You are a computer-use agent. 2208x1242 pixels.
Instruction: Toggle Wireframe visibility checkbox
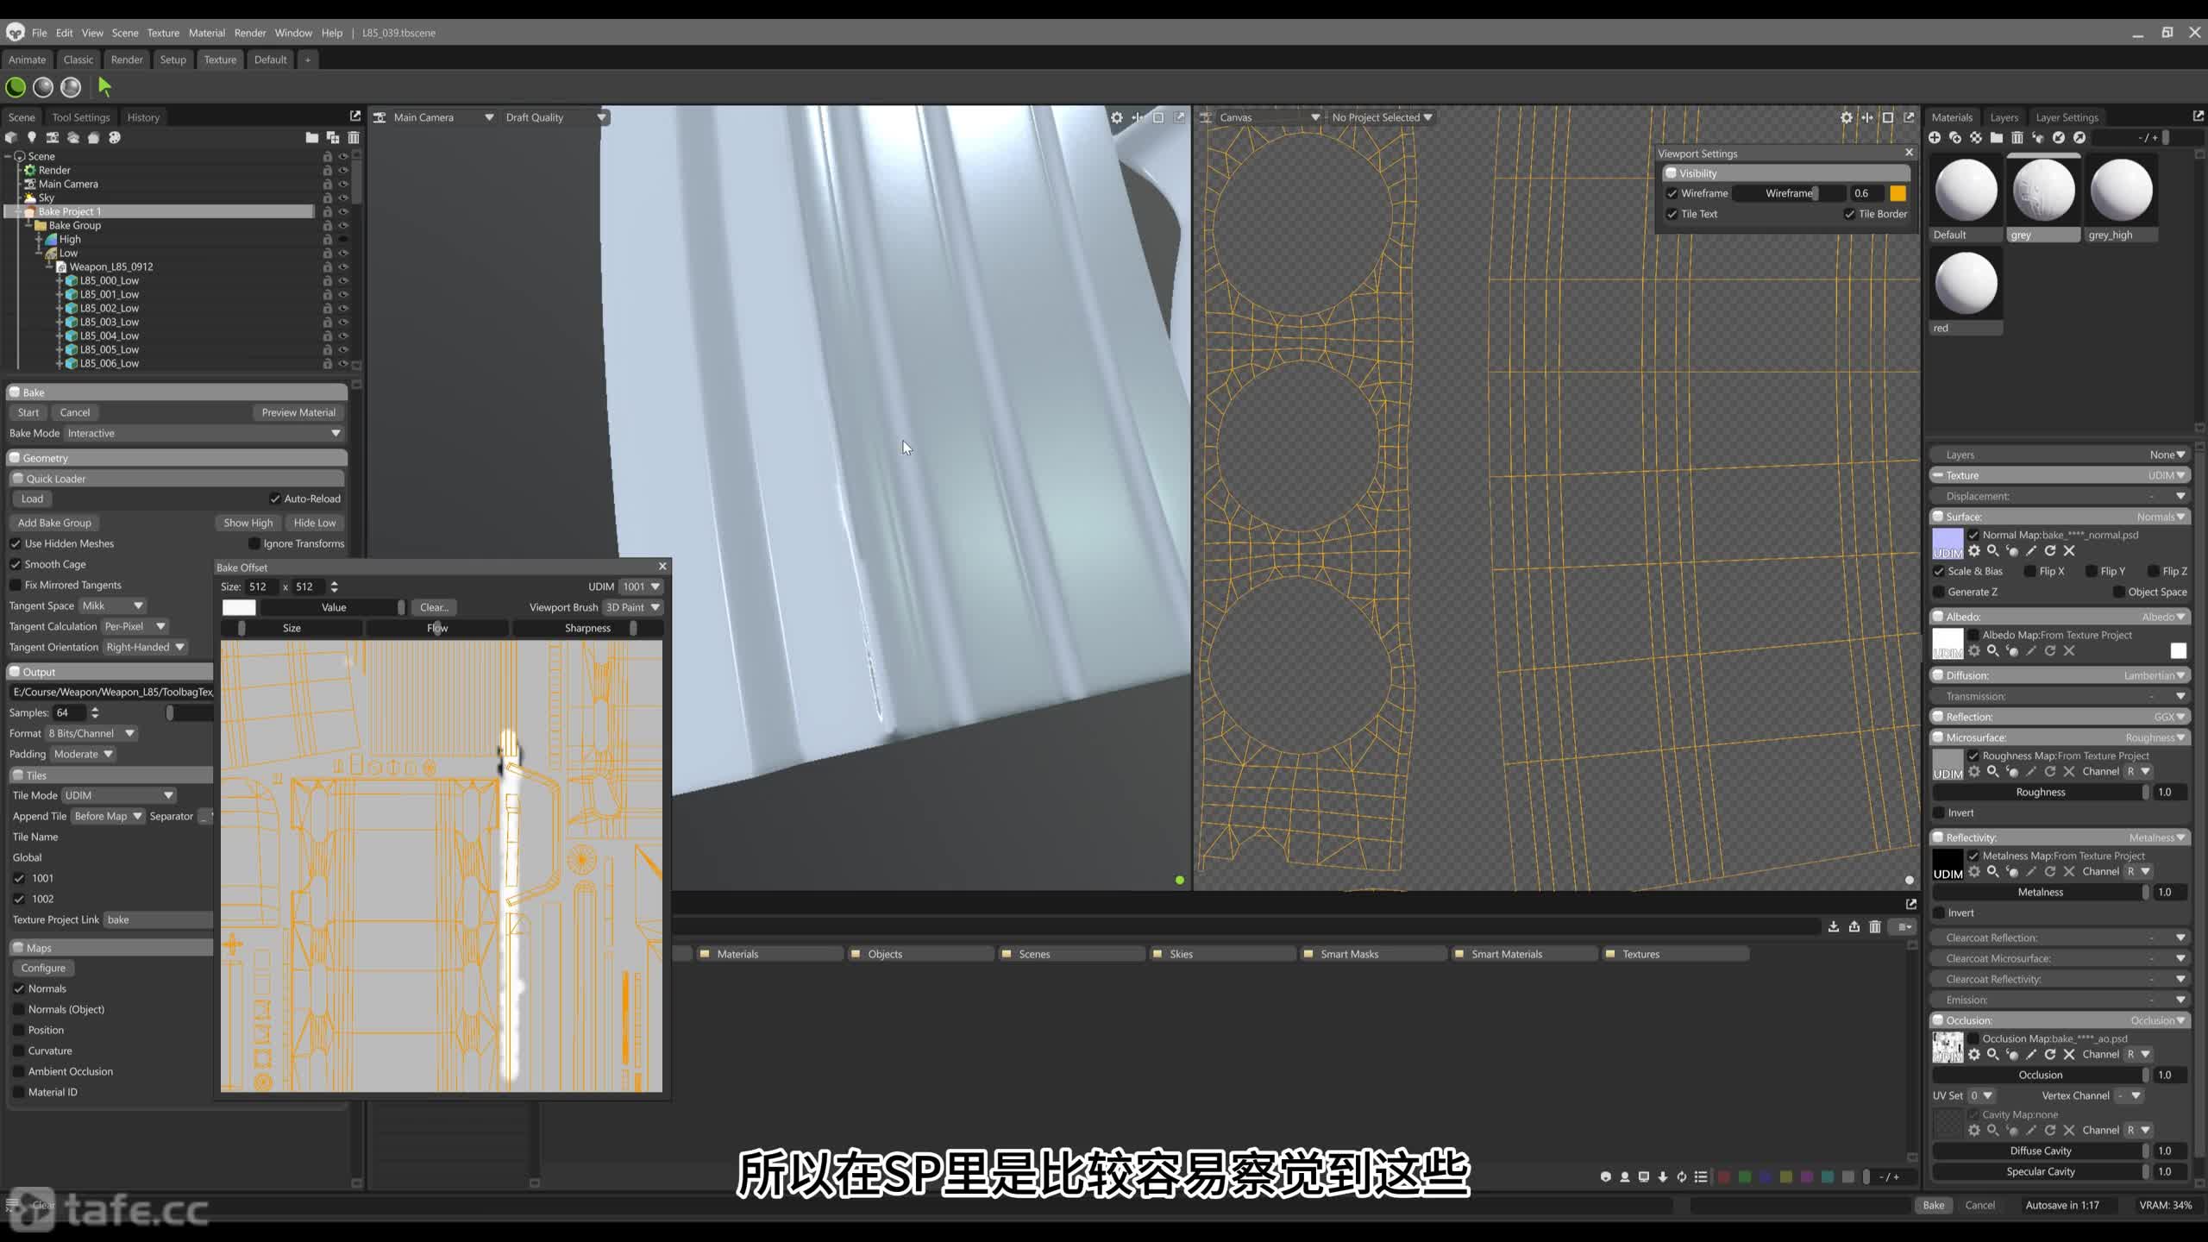[1672, 193]
